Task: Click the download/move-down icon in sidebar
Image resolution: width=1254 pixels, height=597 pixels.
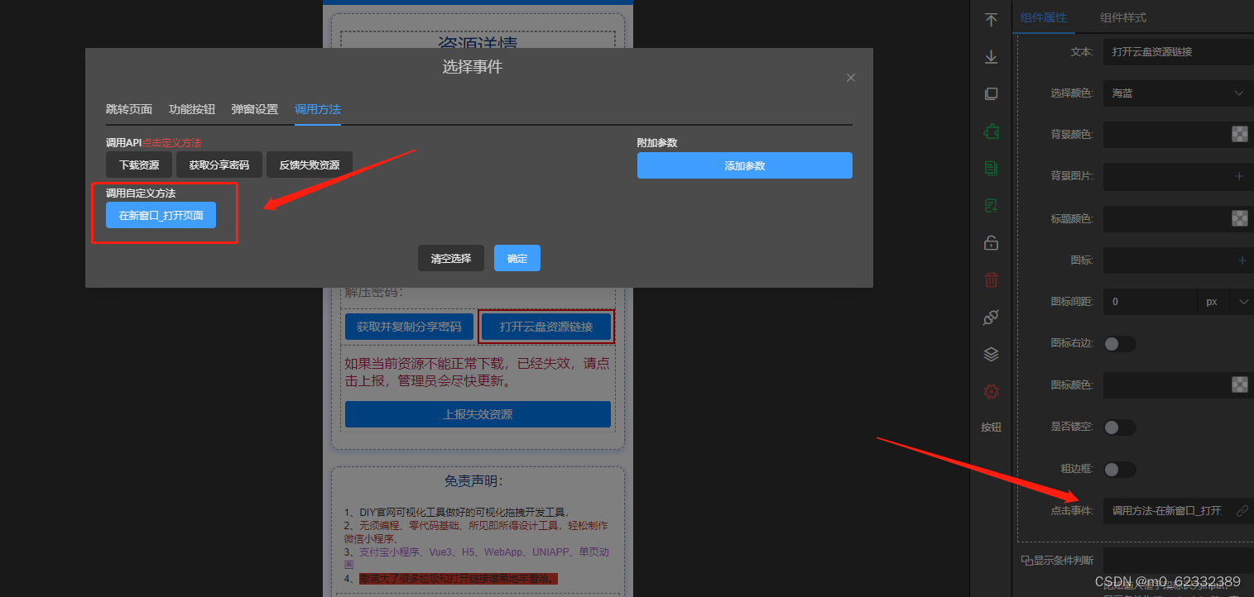Action: 991,56
